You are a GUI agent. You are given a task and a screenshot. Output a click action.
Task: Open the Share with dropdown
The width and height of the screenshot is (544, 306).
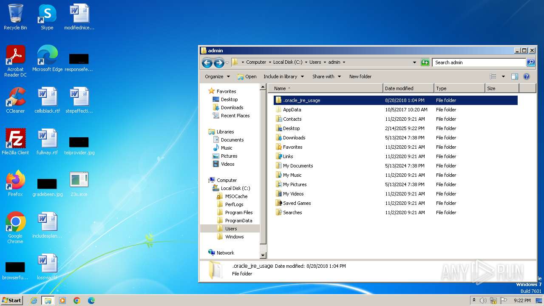coord(326,76)
